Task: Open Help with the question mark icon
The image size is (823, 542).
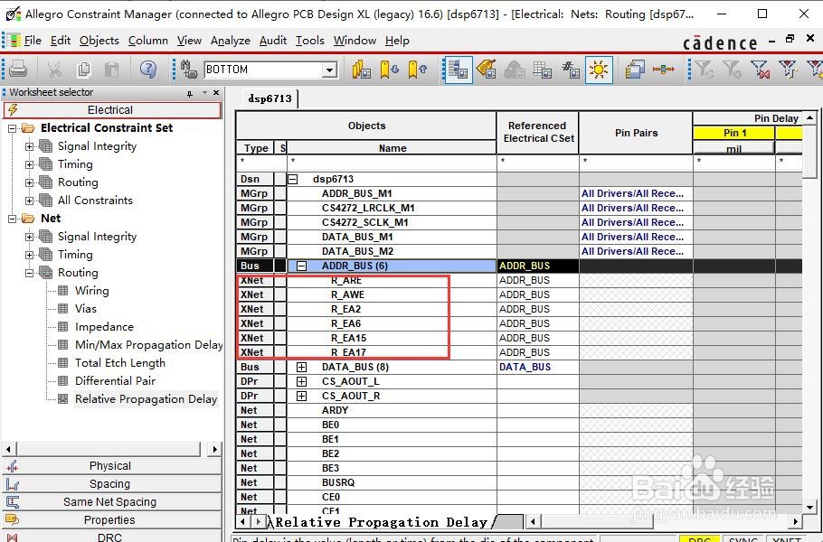Action: pyautogui.click(x=148, y=70)
